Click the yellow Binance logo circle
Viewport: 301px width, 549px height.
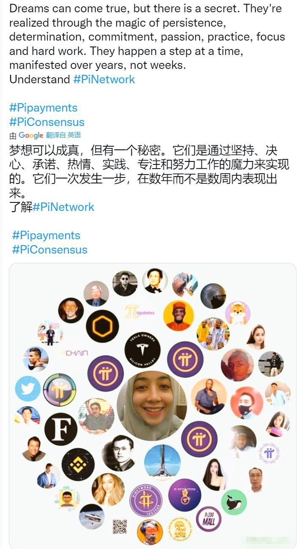tap(78, 464)
